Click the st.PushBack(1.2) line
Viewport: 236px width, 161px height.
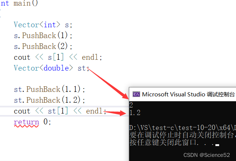click(49, 100)
